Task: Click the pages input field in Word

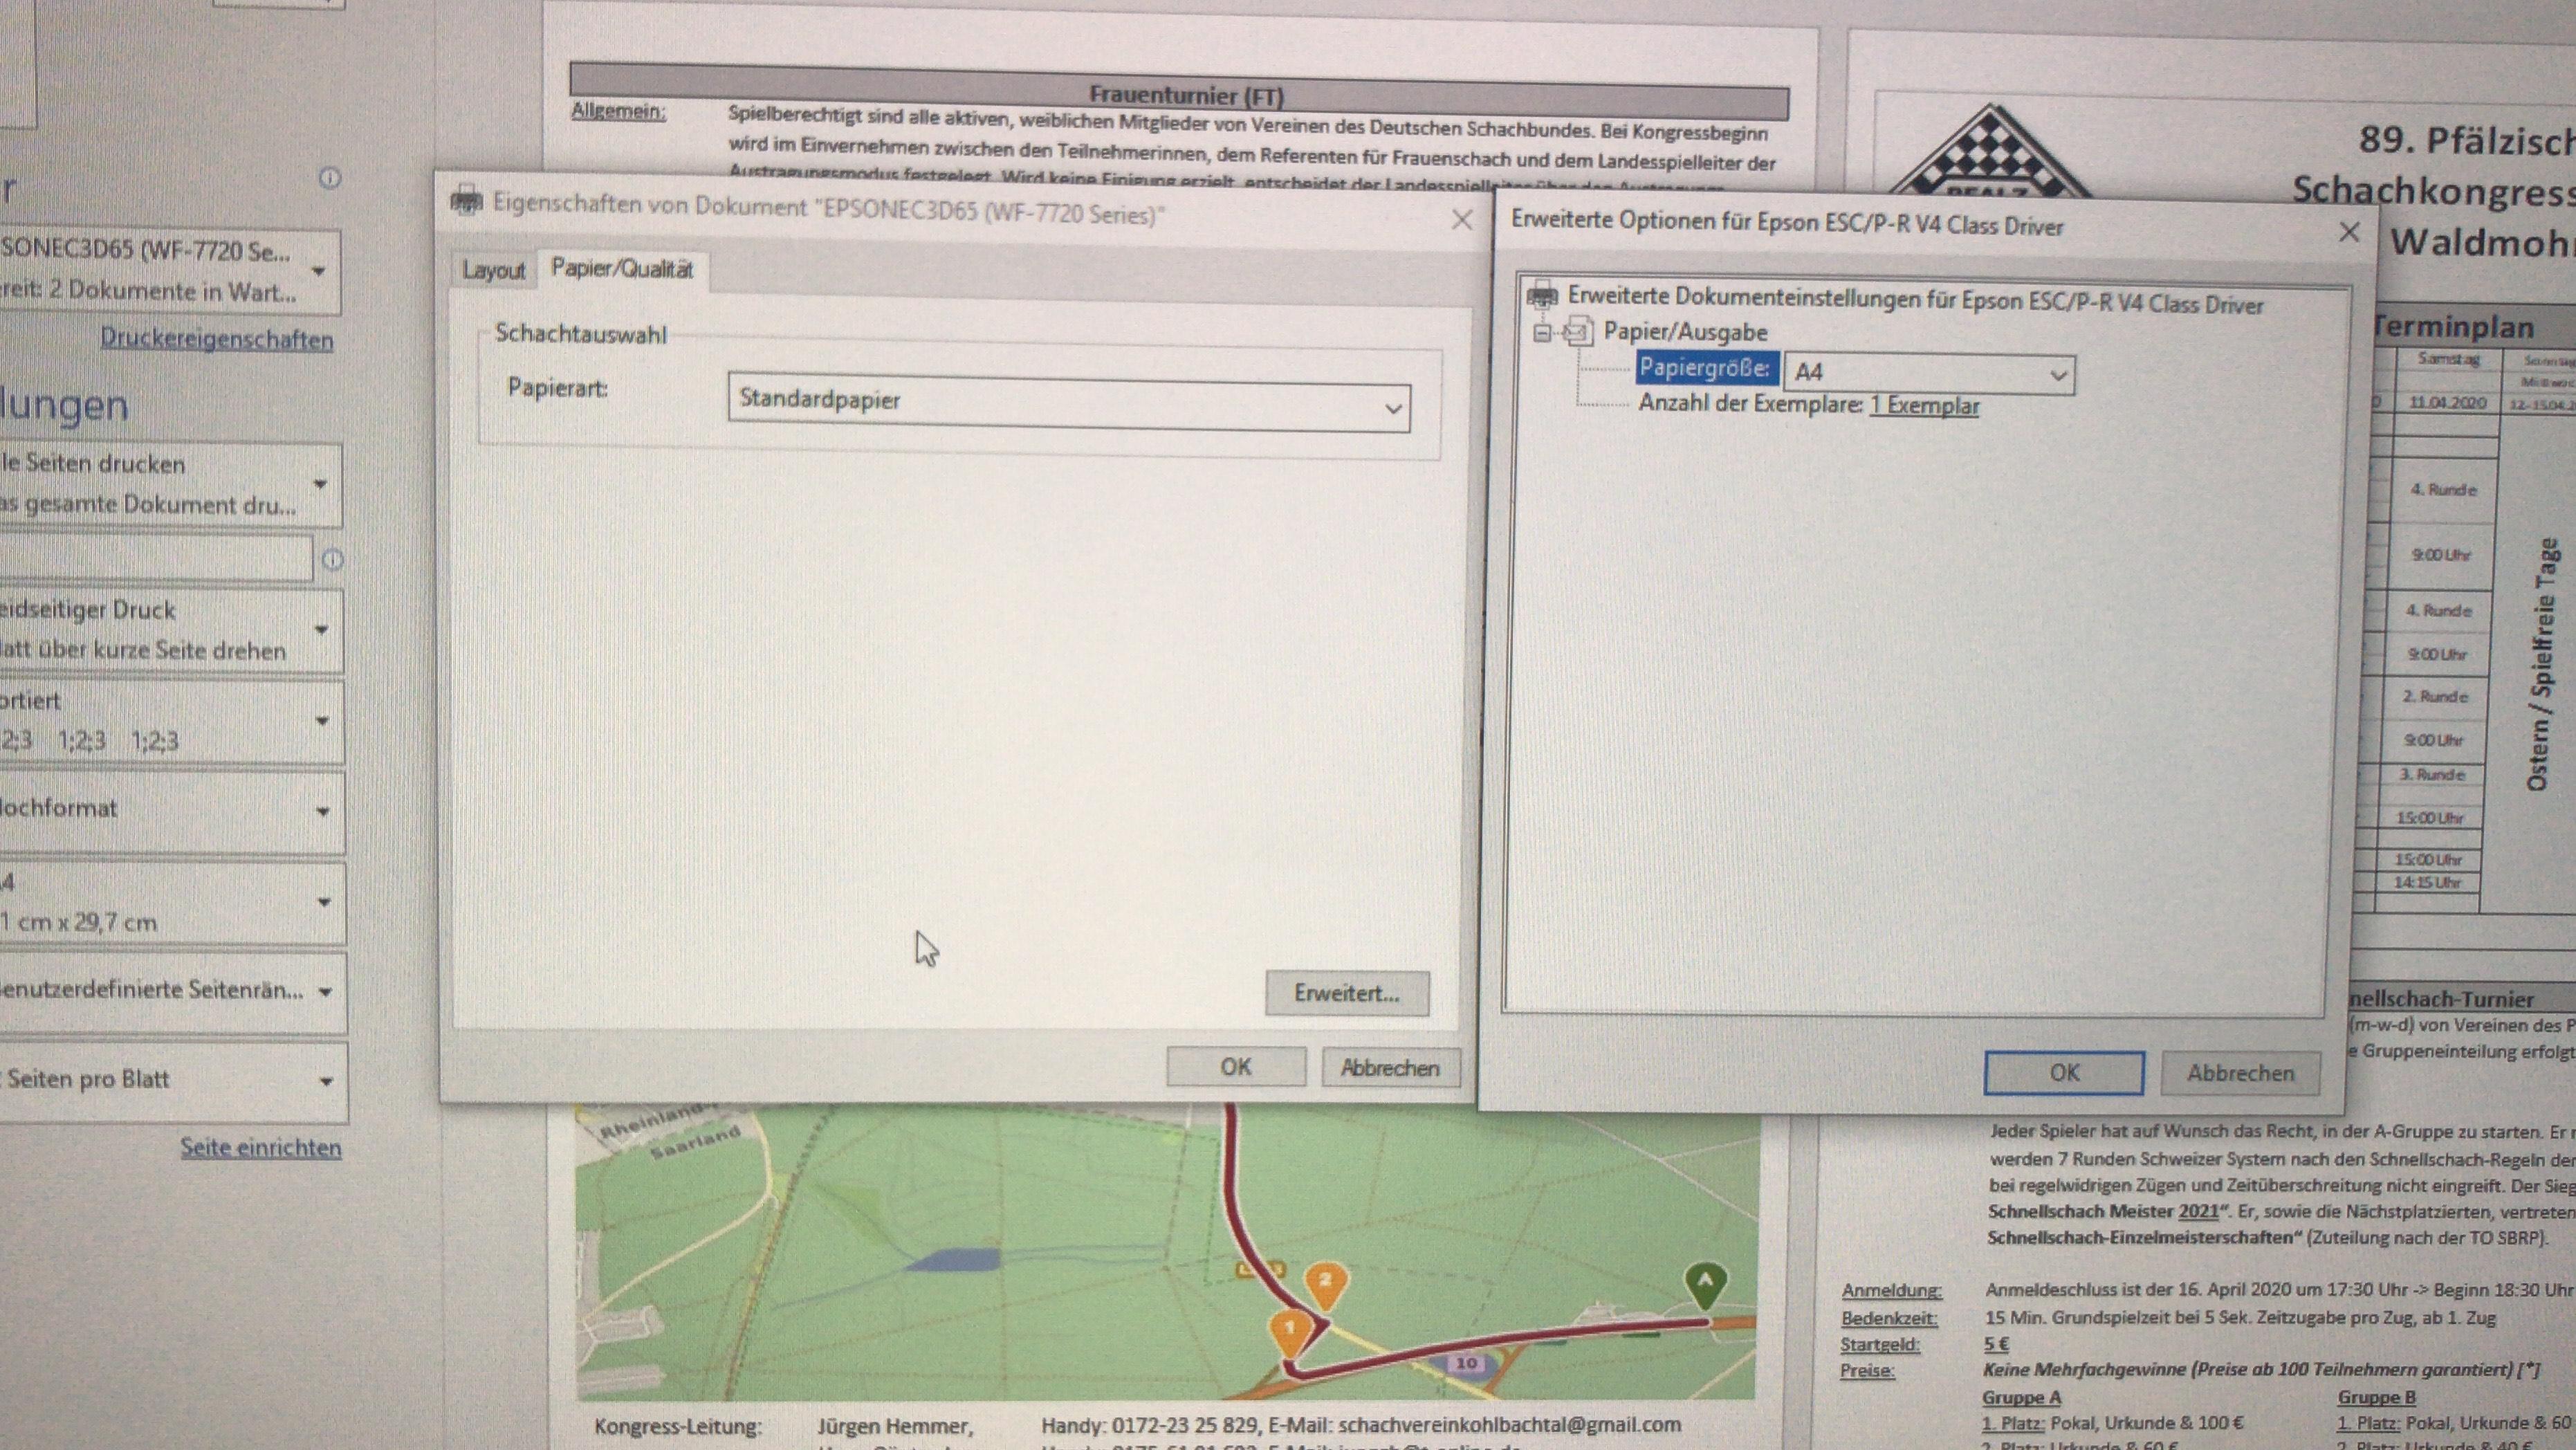Action: click(156, 558)
